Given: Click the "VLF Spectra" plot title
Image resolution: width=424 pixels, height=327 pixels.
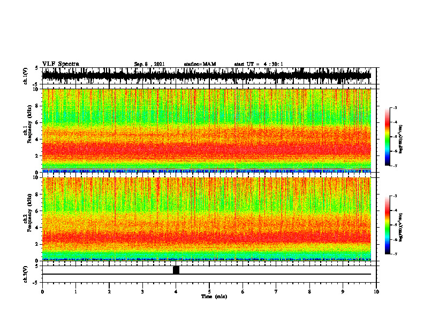Looking at the screenshot, I should [x=60, y=64].
